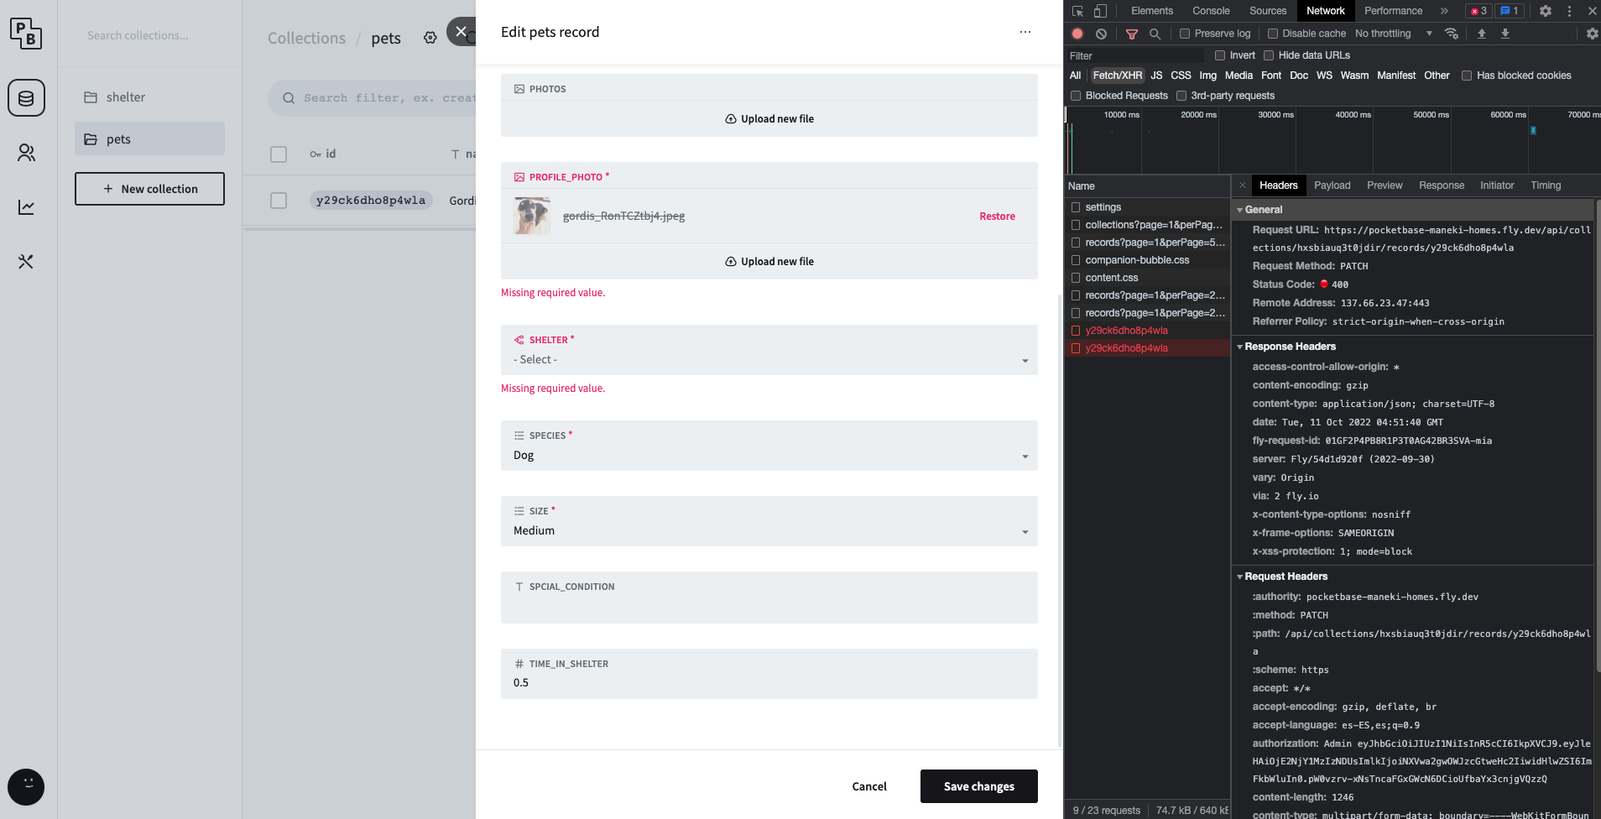Open the Settings tools icon in sidebar
The height and width of the screenshot is (819, 1601).
point(26,262)
